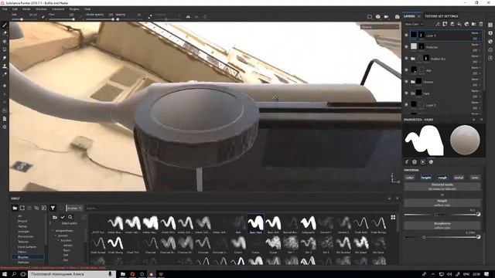The height and width of the screenshot is (278, 495).
Task: Select the Projection tool in left toolbar
Action: (x=5, y=41)
